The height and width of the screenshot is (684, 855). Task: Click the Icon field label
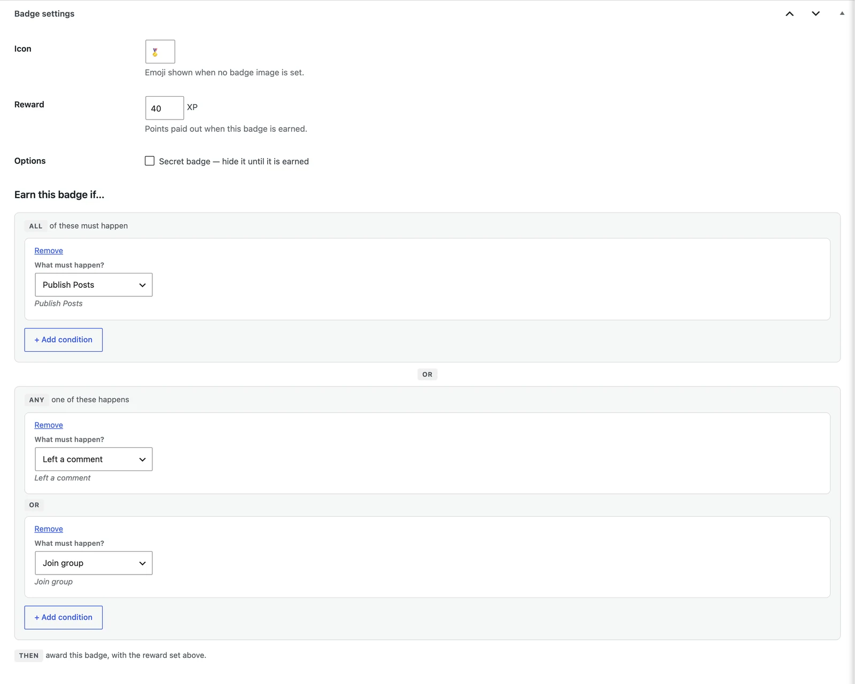(x=23, y=49)
